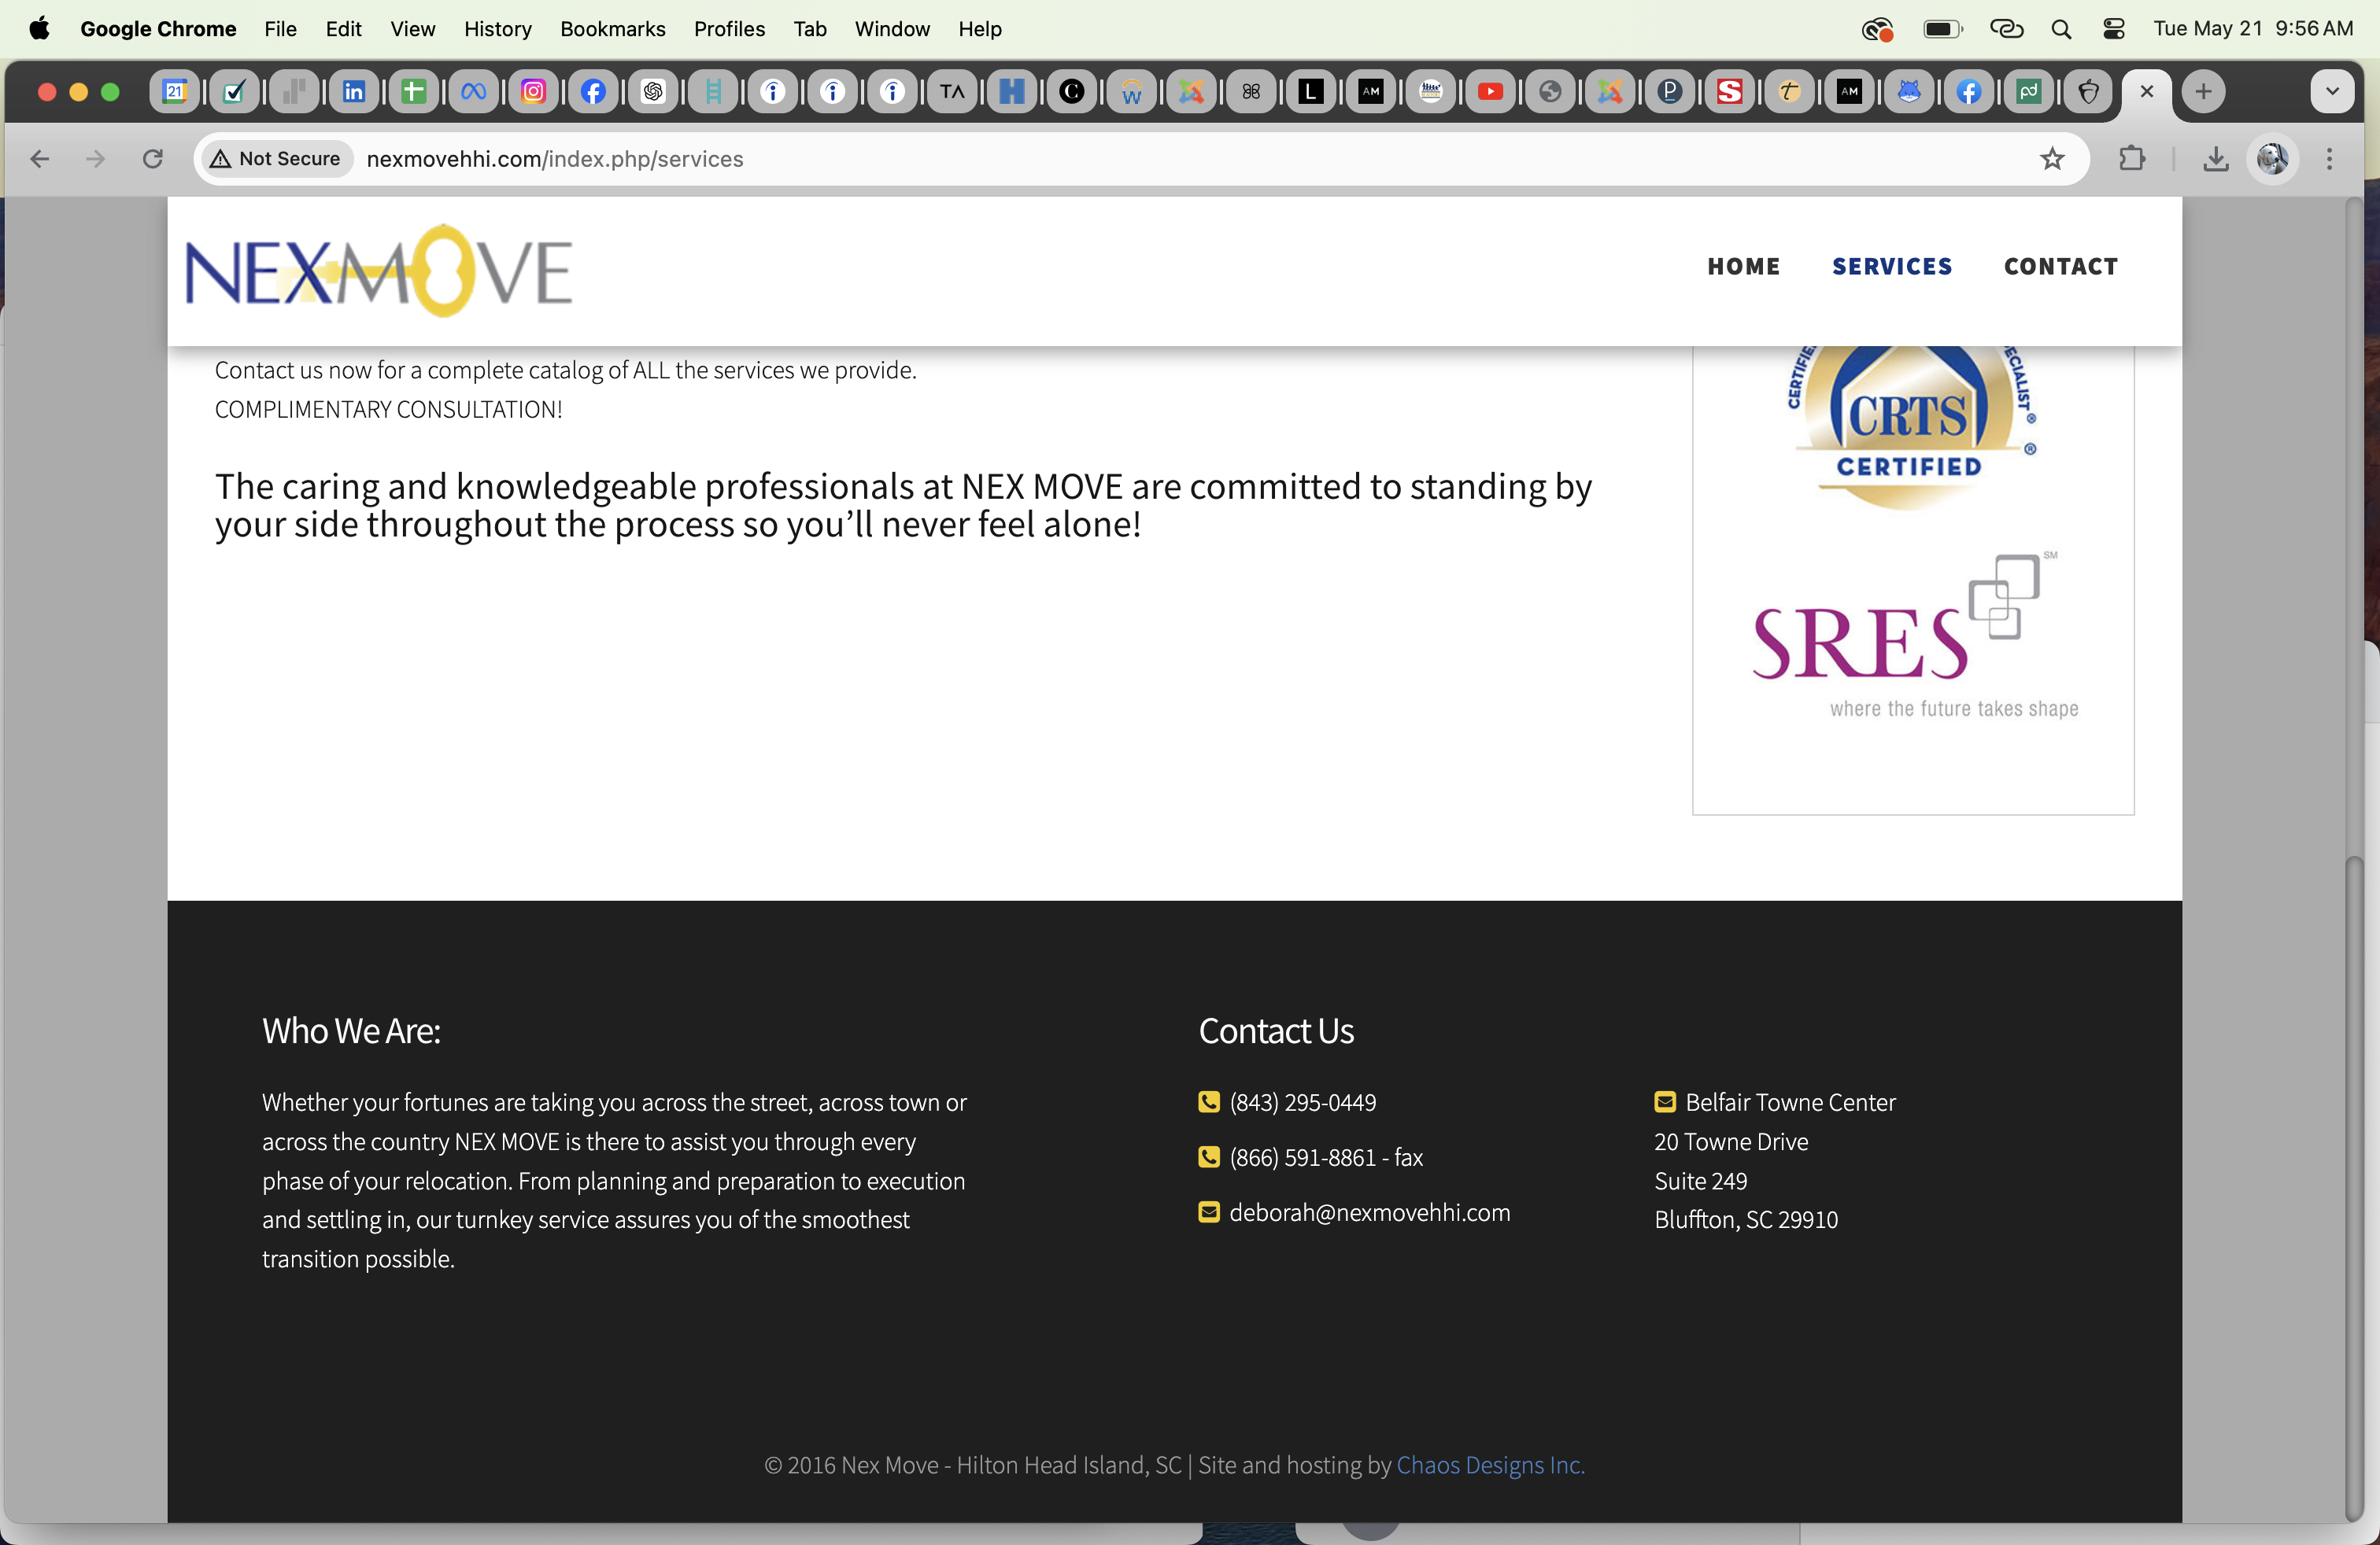Open the Chrome profile avatar
The height and width of the screenshot is (1545, 2380).
(x=2272, y=159)
